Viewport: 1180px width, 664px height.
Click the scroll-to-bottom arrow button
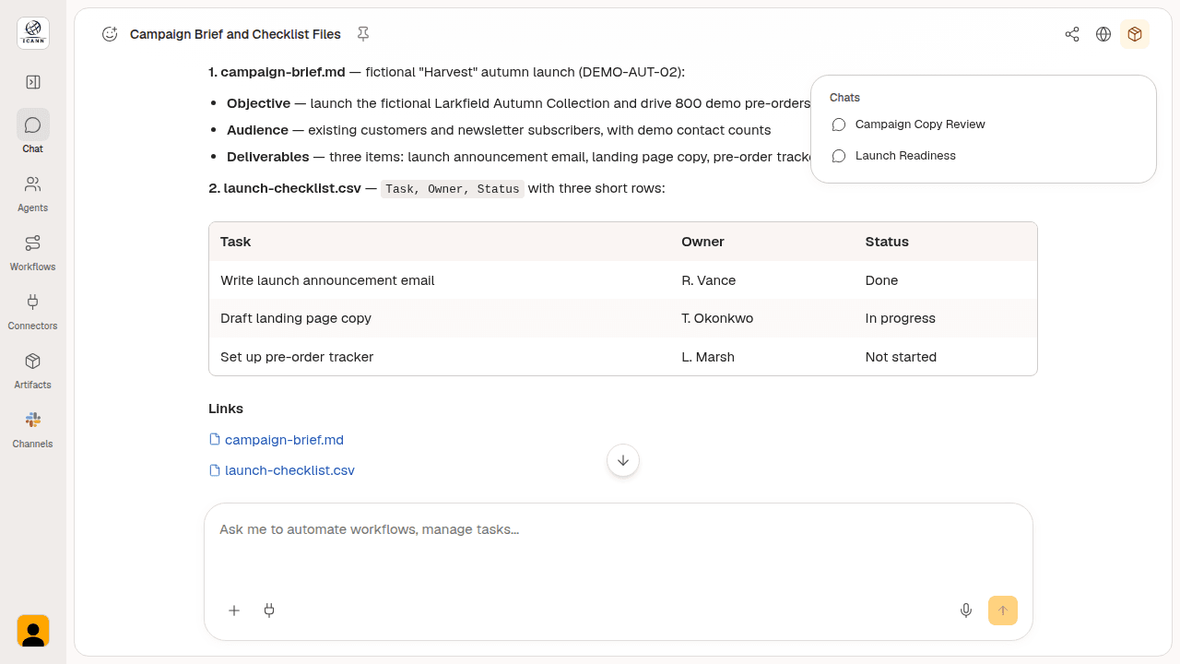[x=623, y=460]
